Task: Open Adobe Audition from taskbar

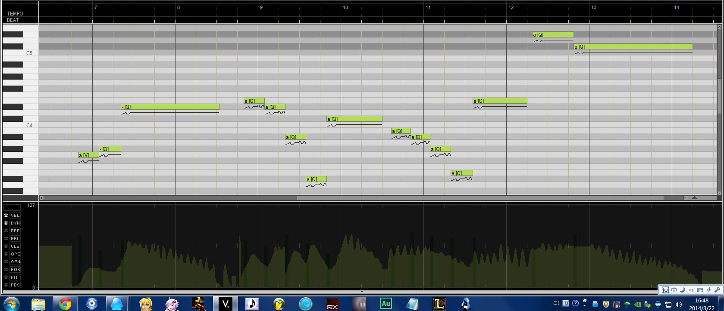Action: coord(386,304)
